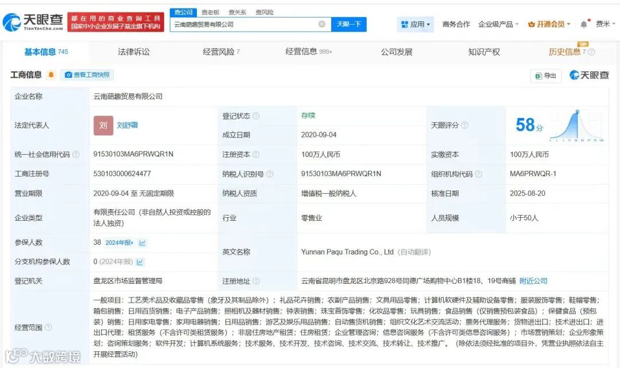Expand the 企业级产品 menu
Image resolution: width=620 pixels, height=368 pixels.
click(498, 25)
